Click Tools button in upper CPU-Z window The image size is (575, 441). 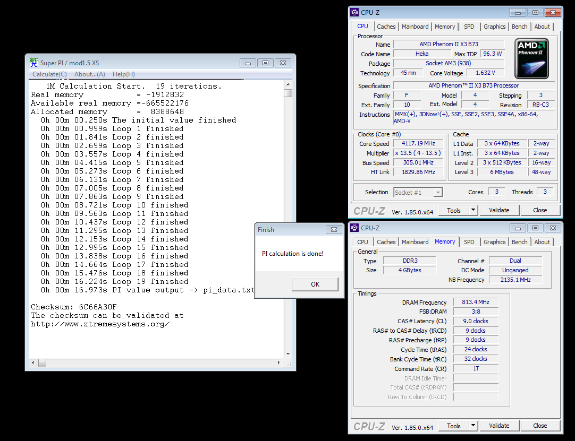coord(454,210)
